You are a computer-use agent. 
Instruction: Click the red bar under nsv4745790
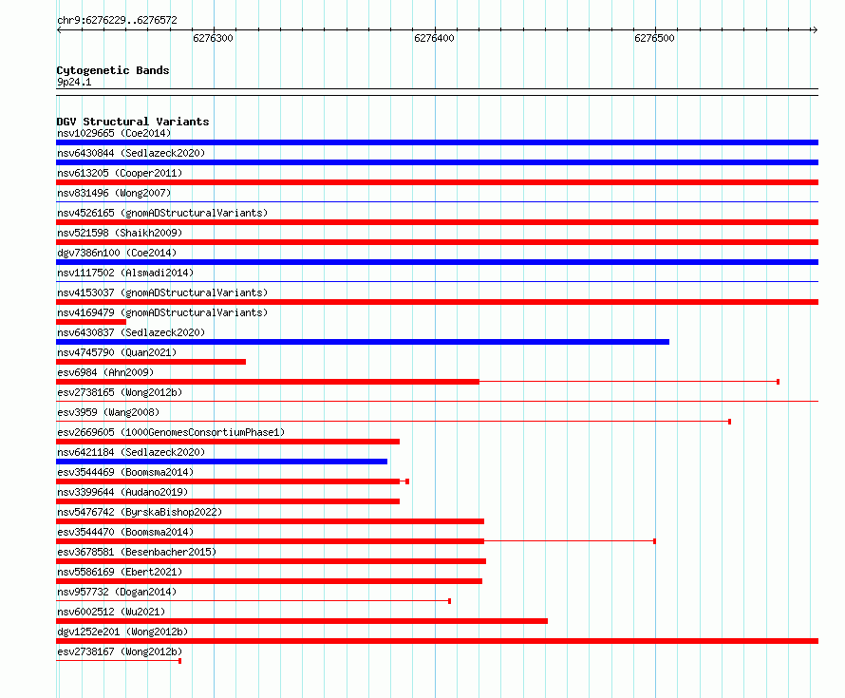tap(151, 362)
